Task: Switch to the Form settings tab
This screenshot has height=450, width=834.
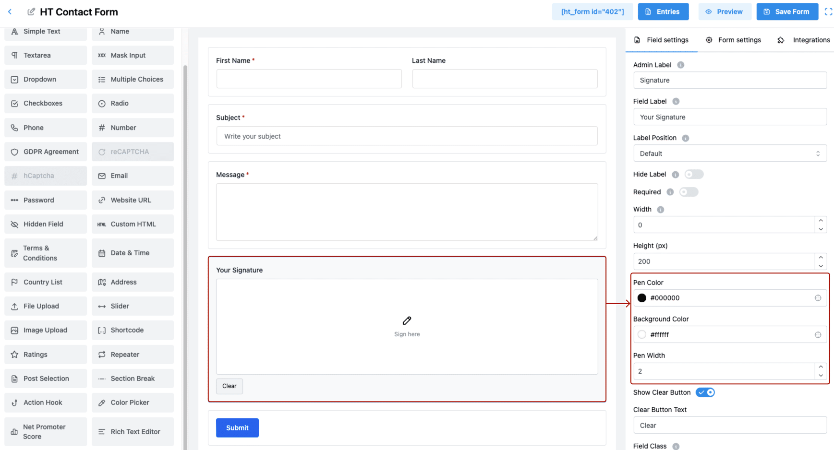Action: pos(739,40)
